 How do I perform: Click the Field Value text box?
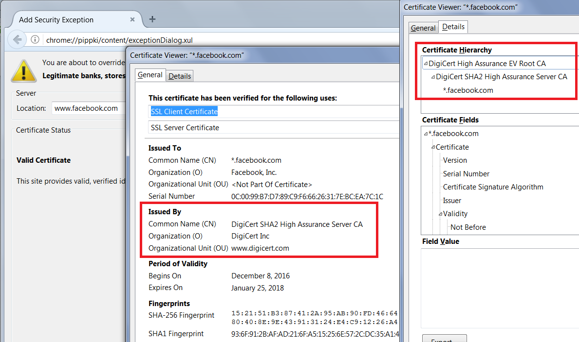coord(500,288)
